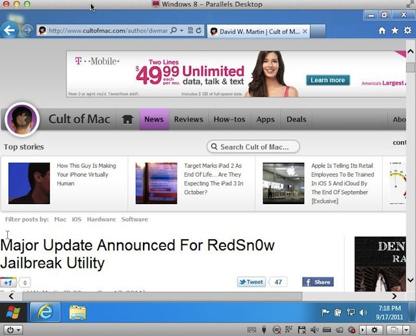The image size is (416, 336).
Task: Click the Windows Start button
Action: pyautogui.click(x=12, y=313)
